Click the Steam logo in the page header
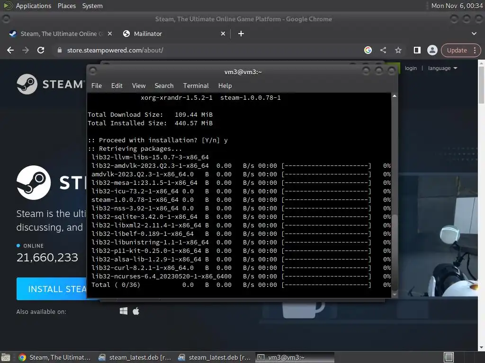The image size is (485, 363). pyautogui.click(x=50, y=84)
